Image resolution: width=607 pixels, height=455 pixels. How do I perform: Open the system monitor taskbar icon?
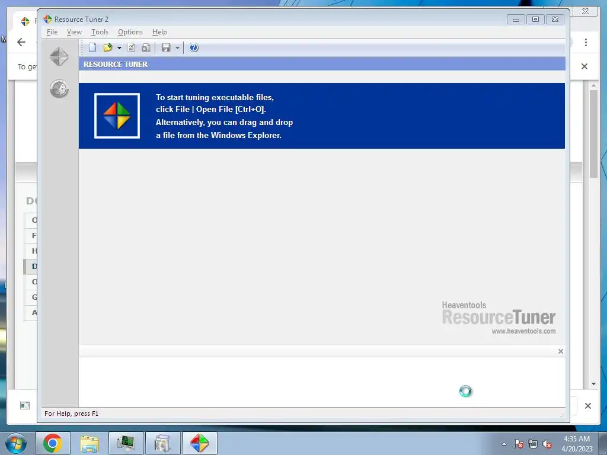click(126, 443)
